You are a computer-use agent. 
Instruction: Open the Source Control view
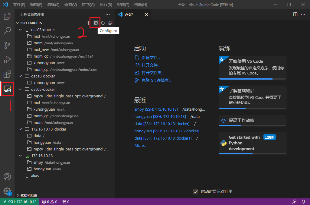[x=7, y=45]
